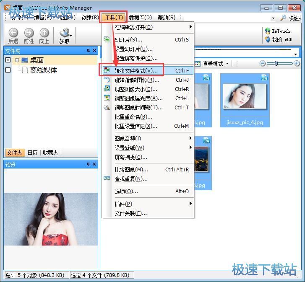Click the zoom out minus icon
Image resolution: width=305 pixels, height=282 pixels.
tap(263, 63)
